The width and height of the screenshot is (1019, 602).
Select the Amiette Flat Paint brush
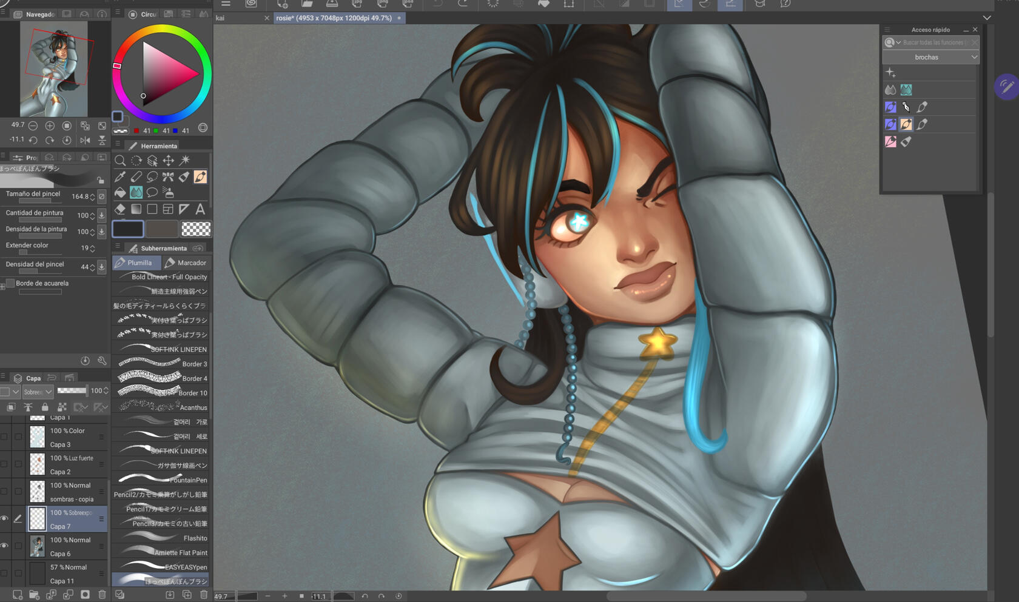(161, 552)
